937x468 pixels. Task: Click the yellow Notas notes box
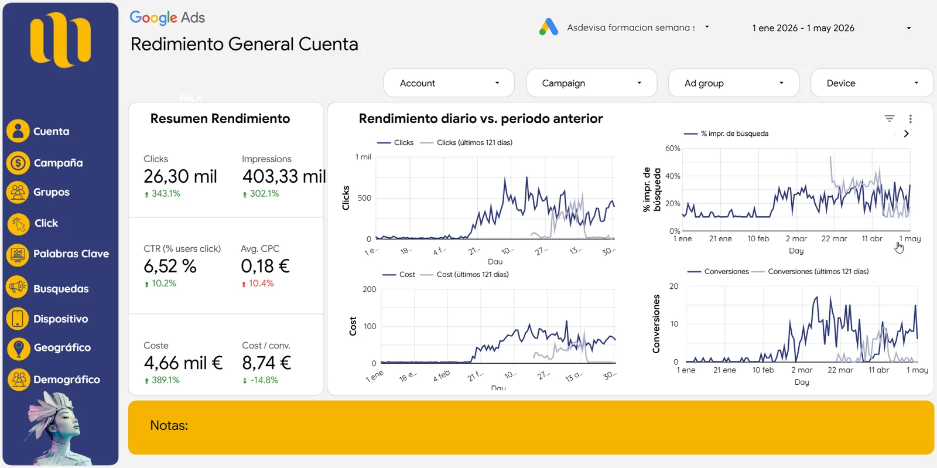(531, 428)
